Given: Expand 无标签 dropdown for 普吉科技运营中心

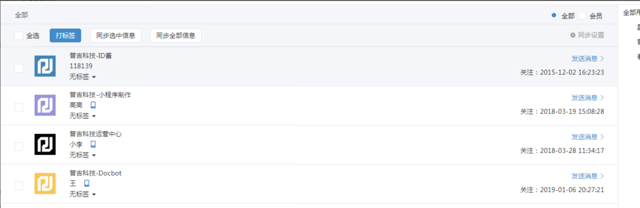Looking at the screenshot, I should (82, 155).
